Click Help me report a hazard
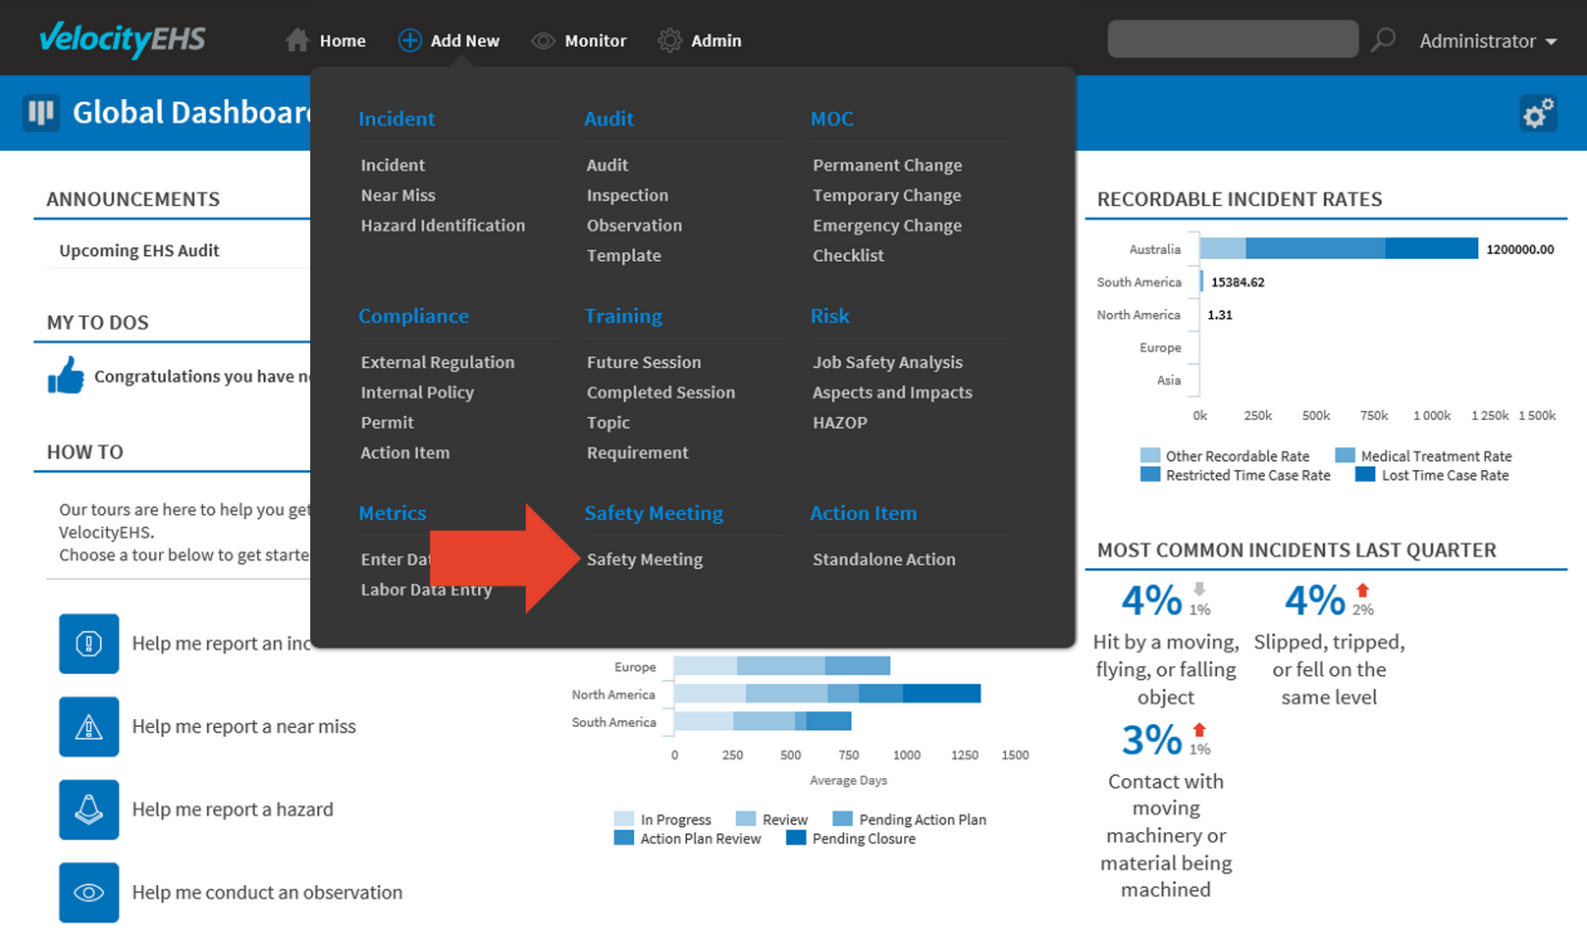This screenshot has width=1587, height=936. point(233,809)
